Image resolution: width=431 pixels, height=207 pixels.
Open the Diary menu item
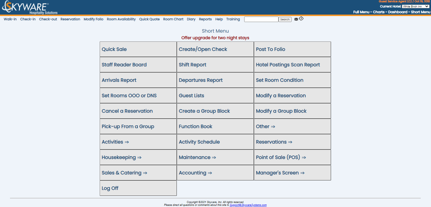point(191,19)
